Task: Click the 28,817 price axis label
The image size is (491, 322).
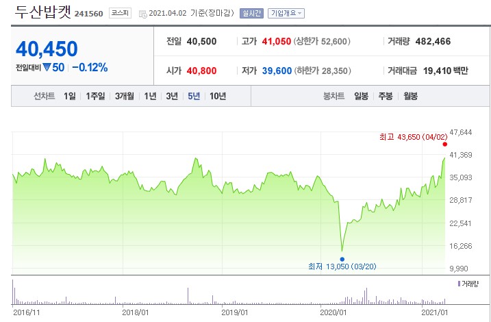Action: pyautogui.click(x=461, y=200)
